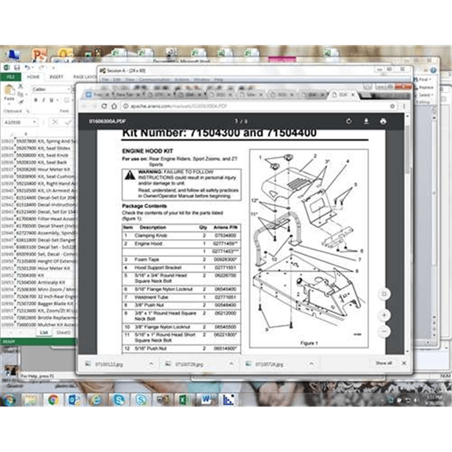This screenshot has height=452, width=452.
Task: Select the Format Painter brush in Excel
Action: tap(20, 101)
